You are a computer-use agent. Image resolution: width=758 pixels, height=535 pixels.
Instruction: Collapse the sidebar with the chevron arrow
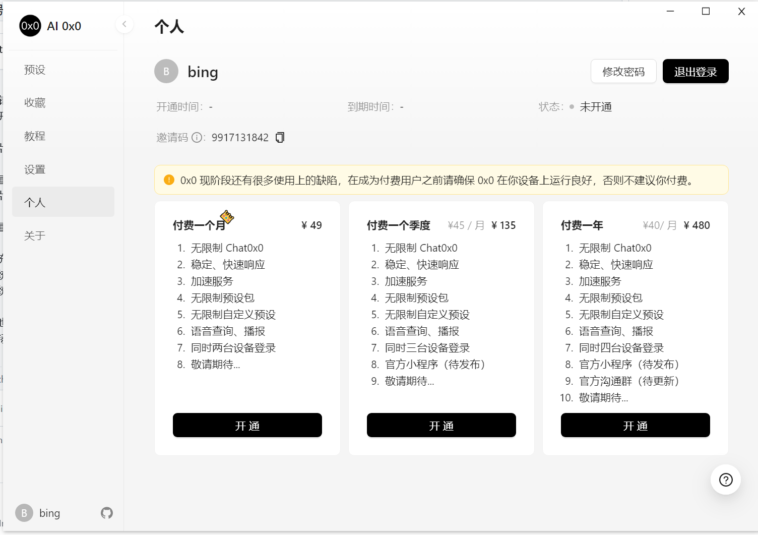(x=124, y=24)
